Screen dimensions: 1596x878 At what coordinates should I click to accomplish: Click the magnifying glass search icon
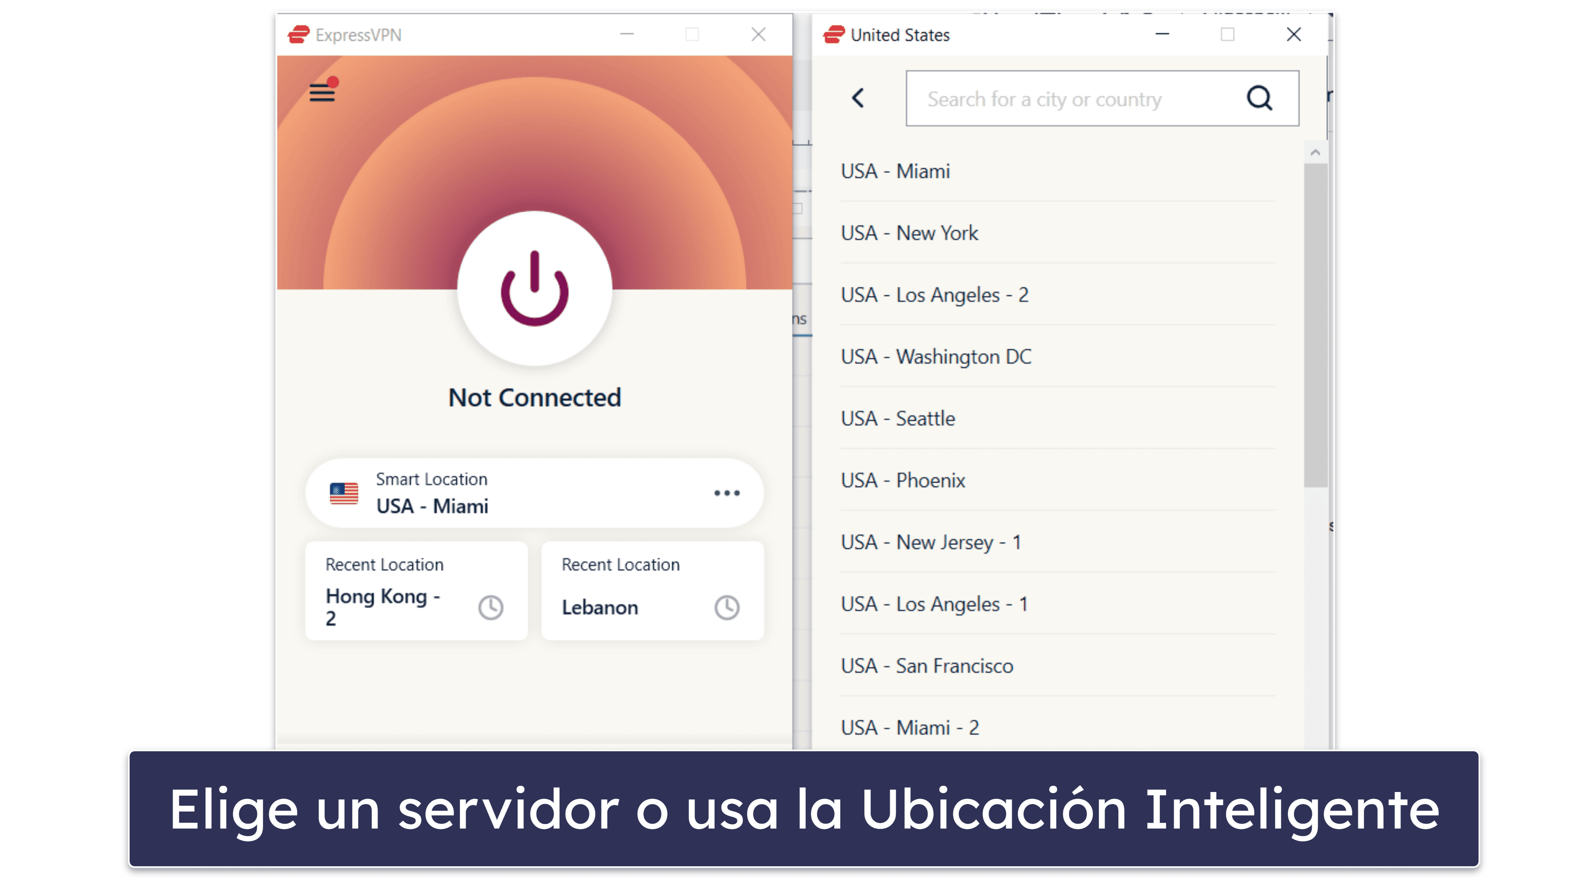click(x=1259, y=98)
